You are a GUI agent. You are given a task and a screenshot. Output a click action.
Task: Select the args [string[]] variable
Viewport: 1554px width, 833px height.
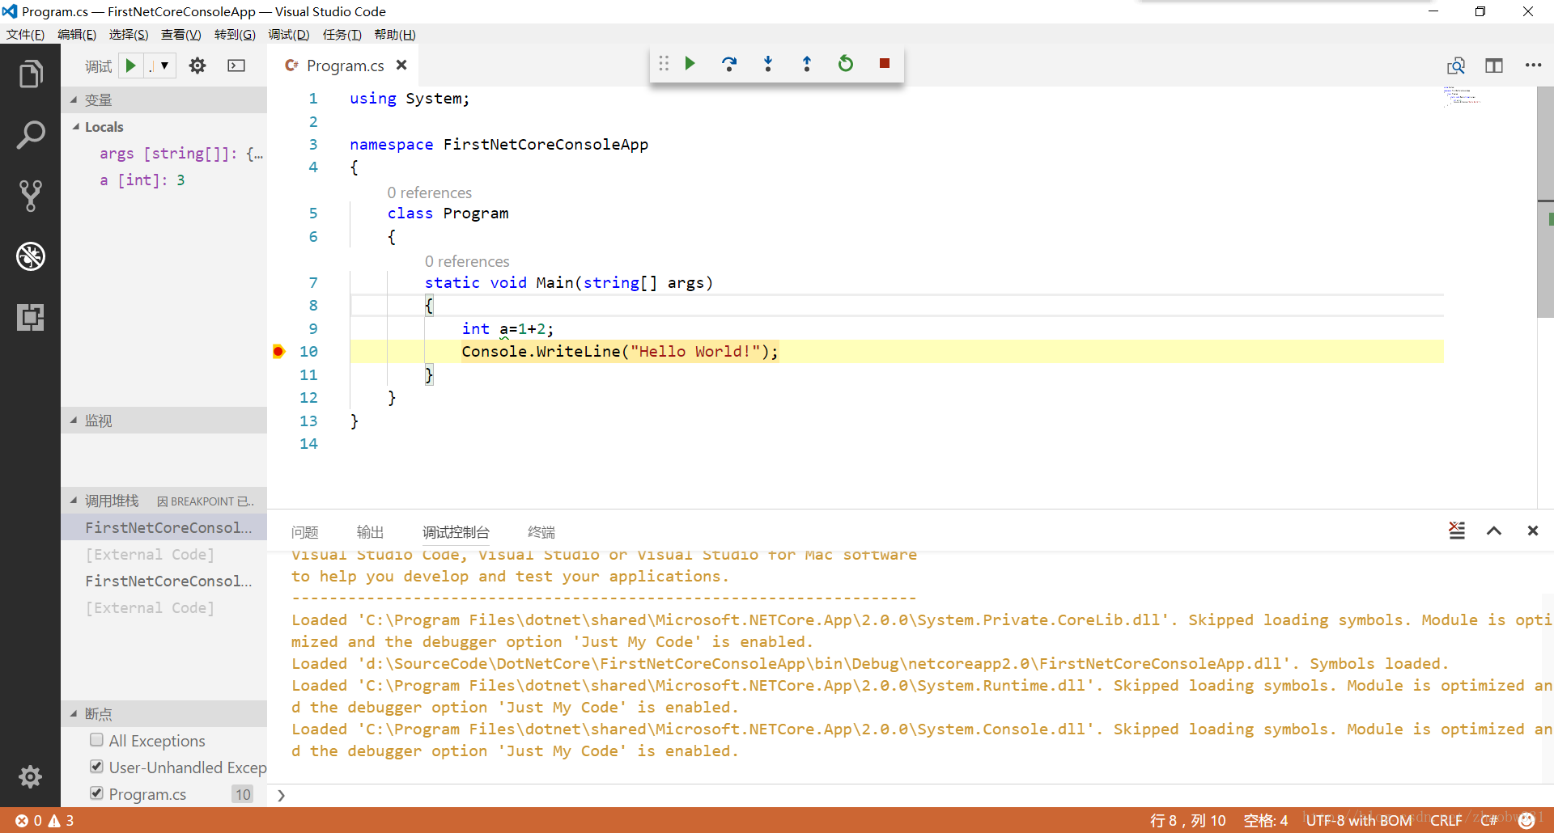(181, 153)
